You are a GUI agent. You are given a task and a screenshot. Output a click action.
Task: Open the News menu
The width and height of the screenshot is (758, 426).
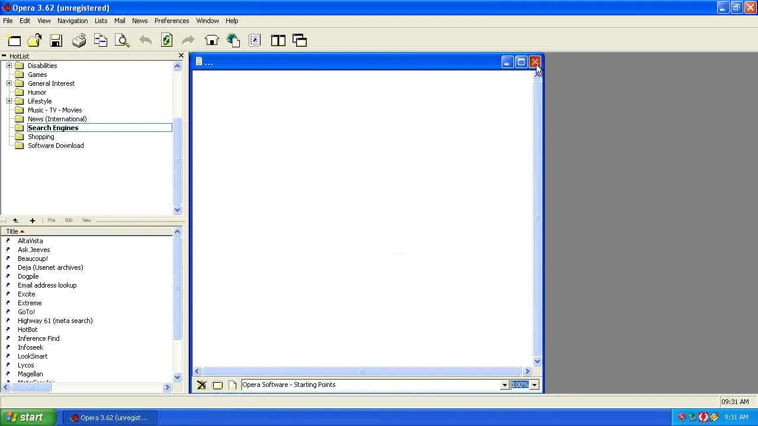(140, 21)
